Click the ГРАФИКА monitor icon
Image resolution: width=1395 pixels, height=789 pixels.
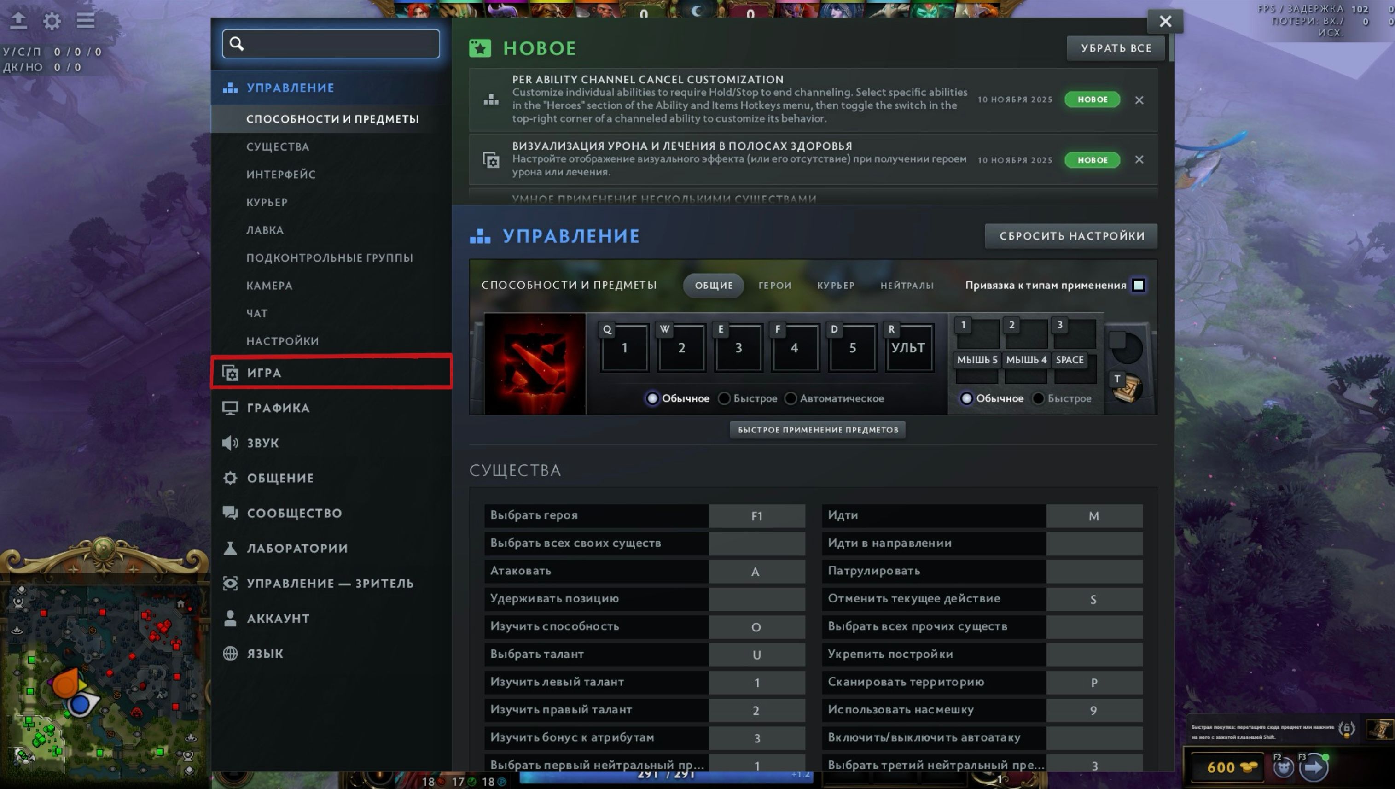[x=231, y=408]
